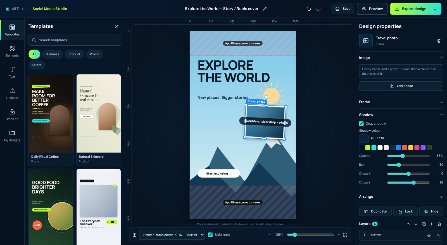The image size is (447, 245).
Task: Select the Business template filter
Action: coord(52,54)
